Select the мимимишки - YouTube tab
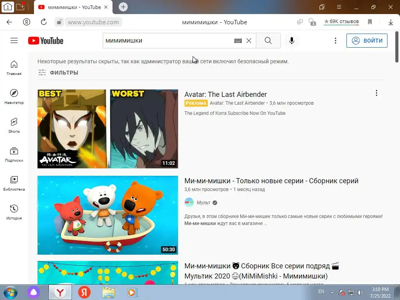Image resolution: width=400 pixels, height=300 pixels. pos(74,7)
